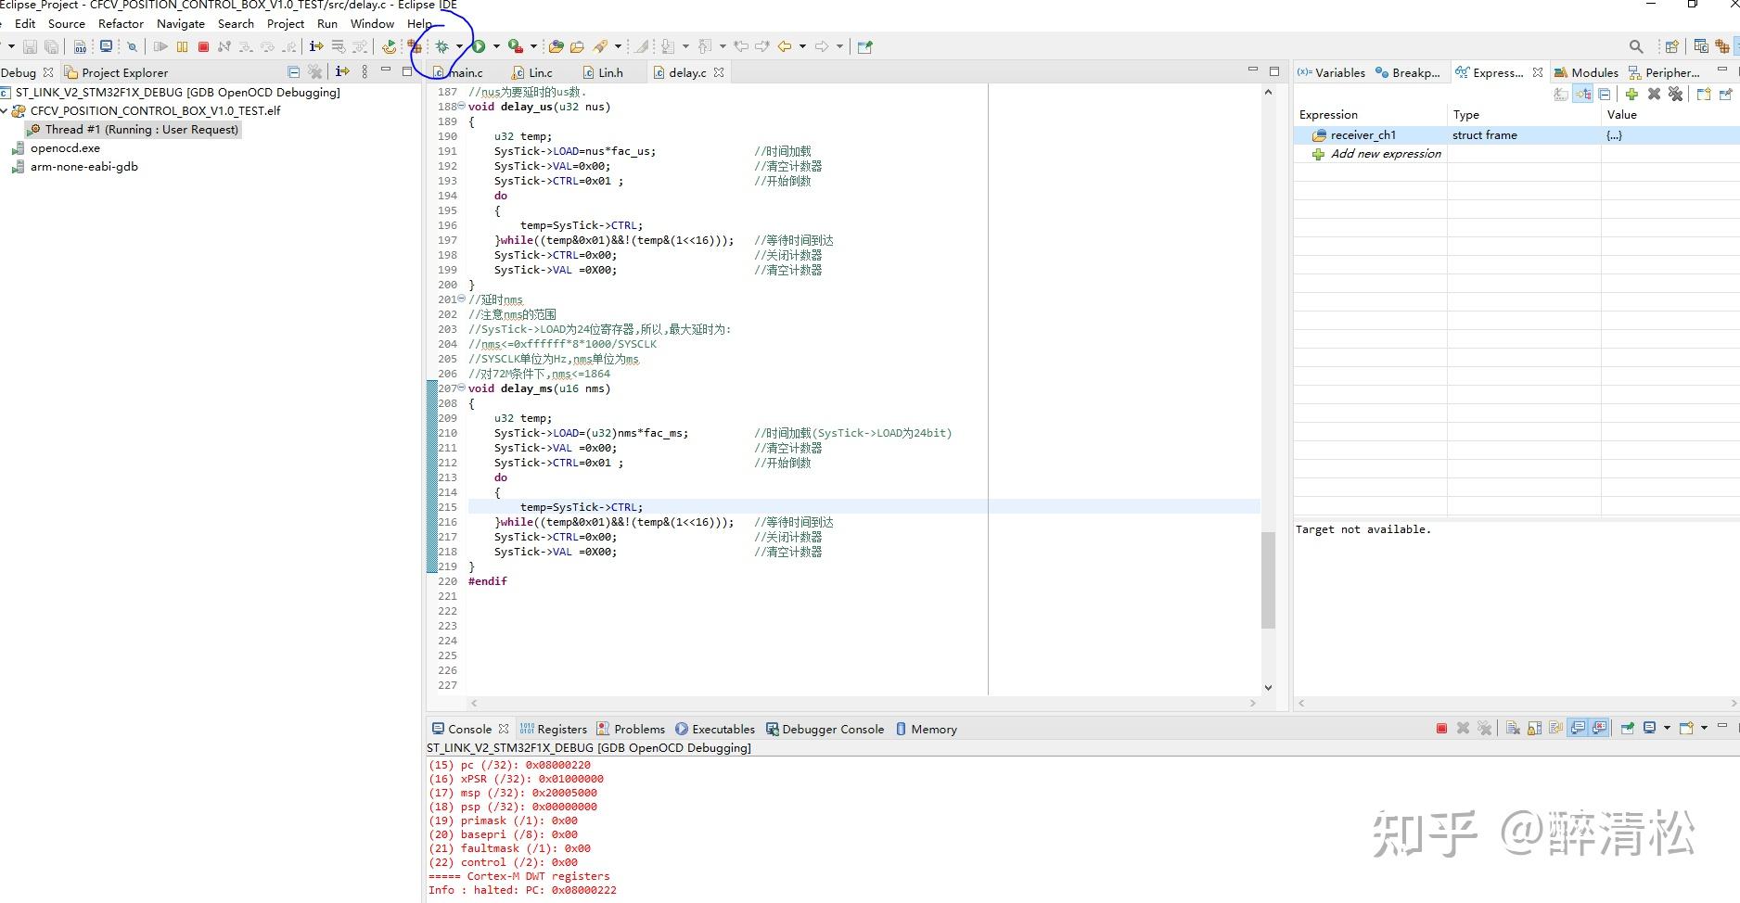Toggle Scroll Lock in the Console view

coord(1534,729)
